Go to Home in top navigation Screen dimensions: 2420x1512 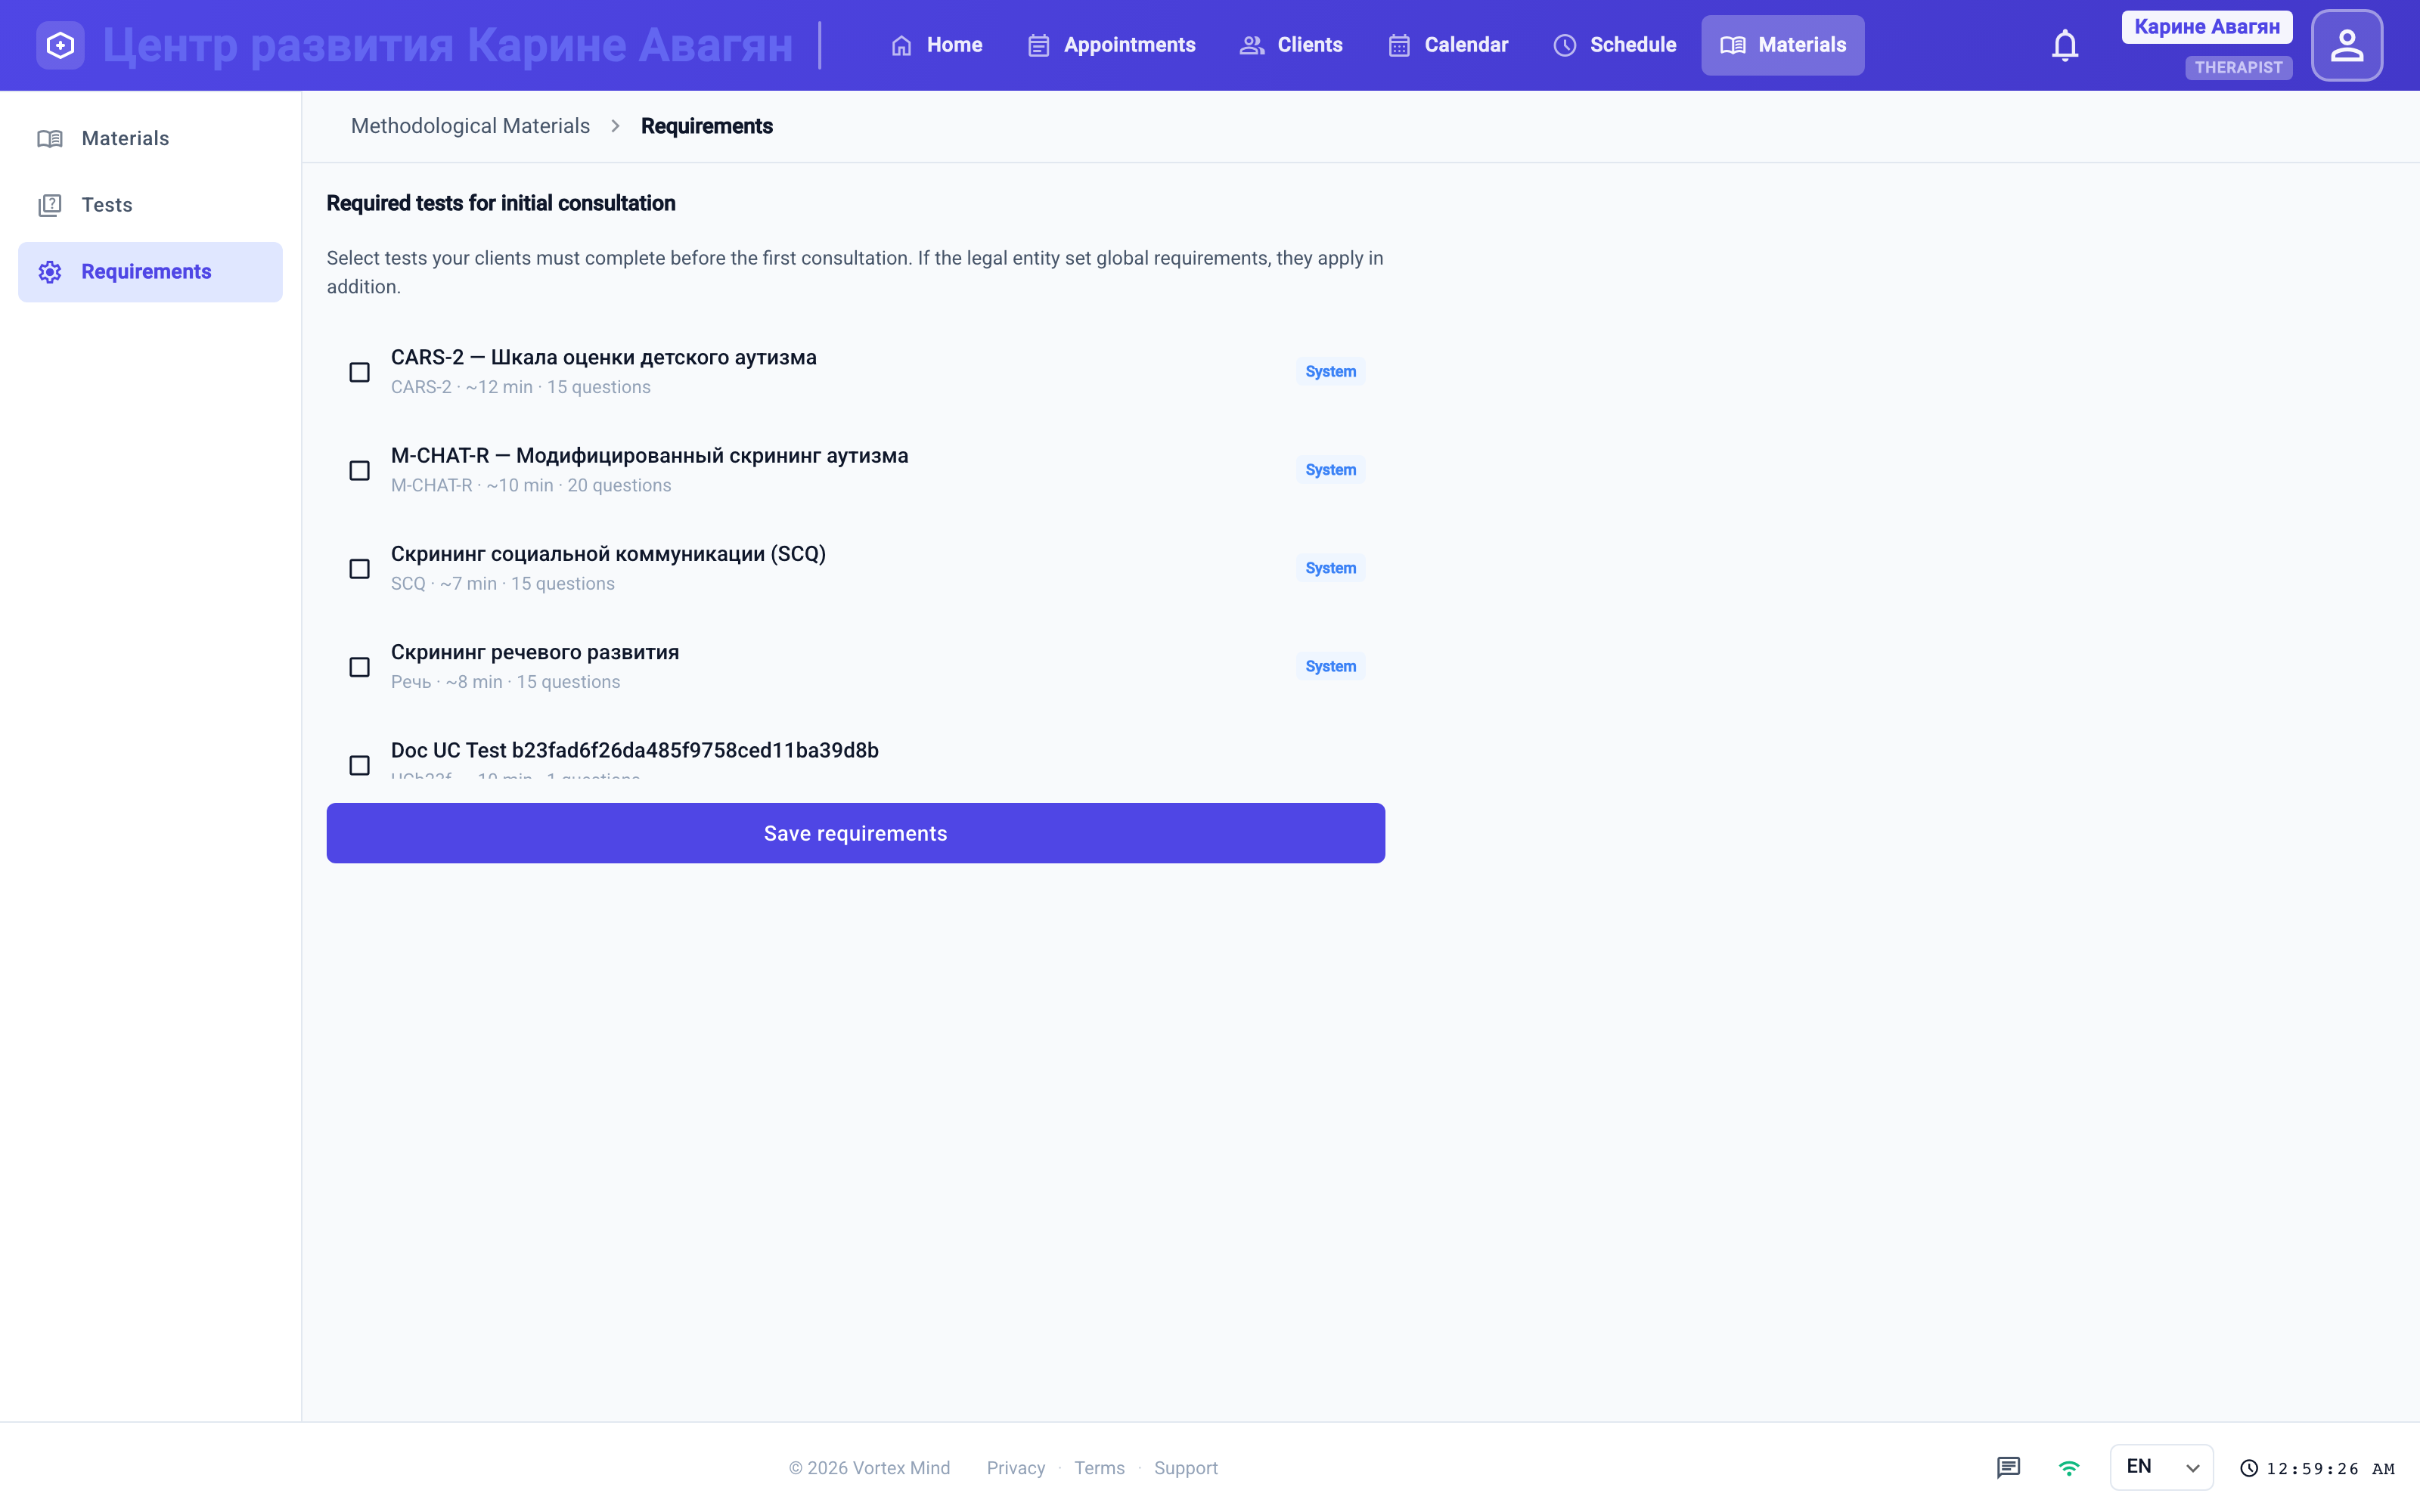coord(936,45)
